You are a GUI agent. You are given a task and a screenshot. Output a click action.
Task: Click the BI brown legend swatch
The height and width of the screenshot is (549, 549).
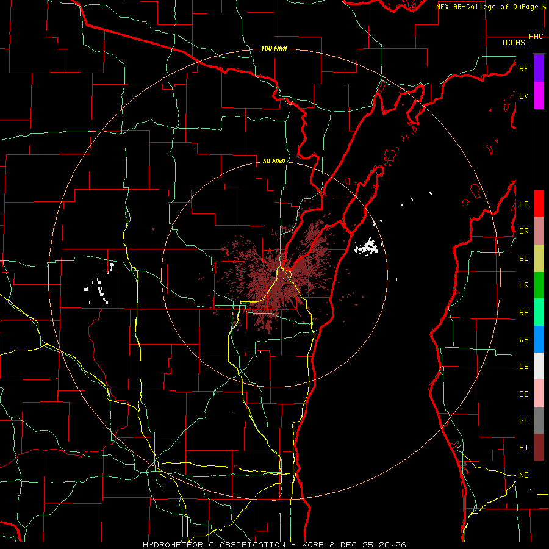539,448
